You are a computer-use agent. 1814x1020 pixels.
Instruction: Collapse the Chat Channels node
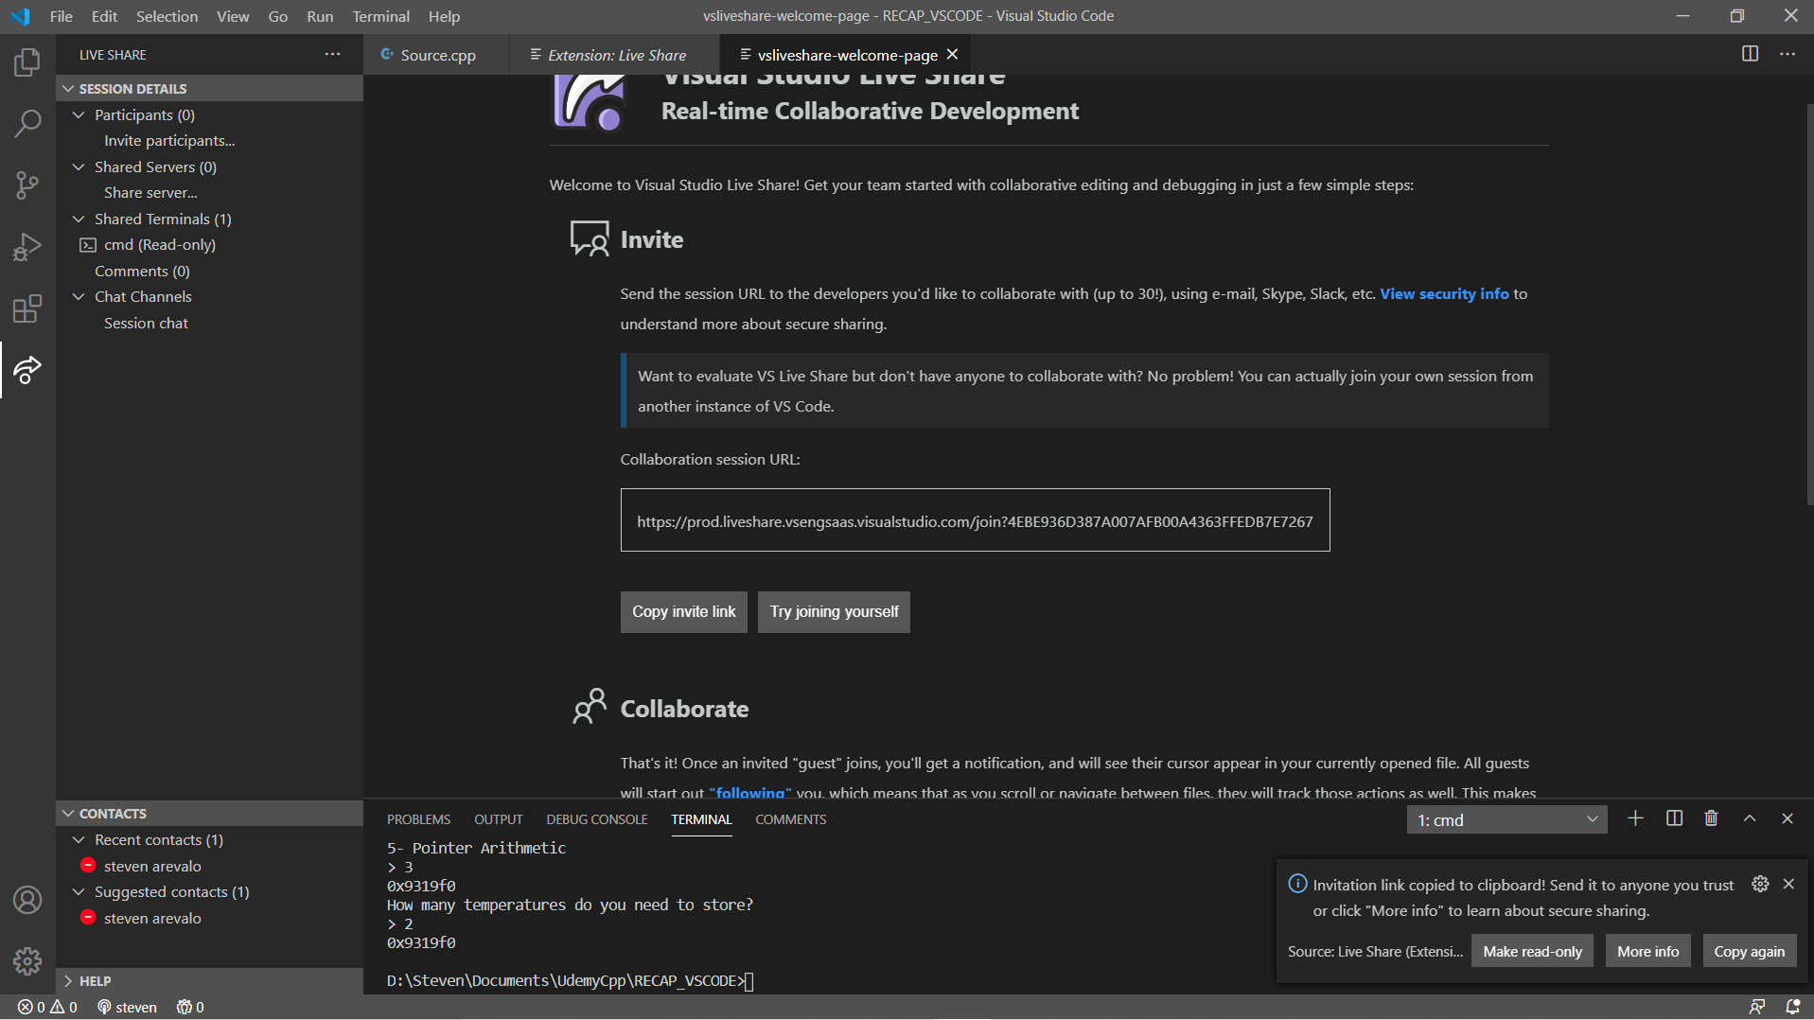(79, 297)
